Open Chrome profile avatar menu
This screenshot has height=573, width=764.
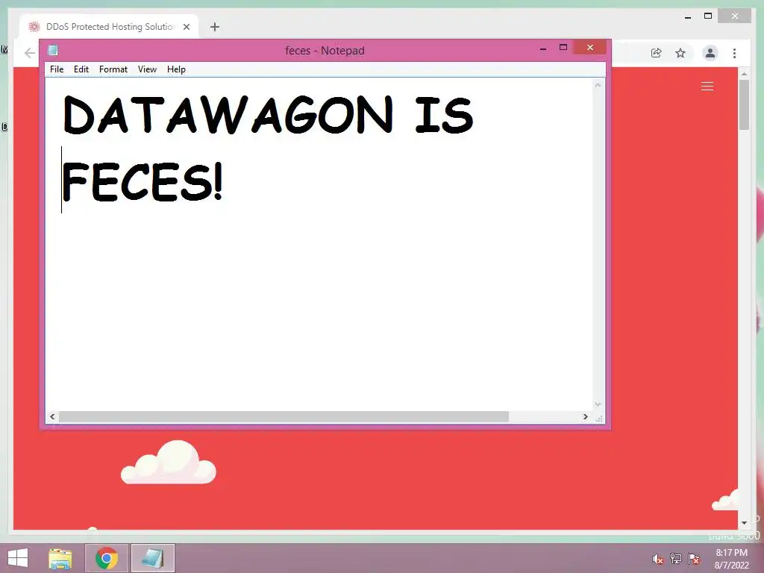[710, 53]
